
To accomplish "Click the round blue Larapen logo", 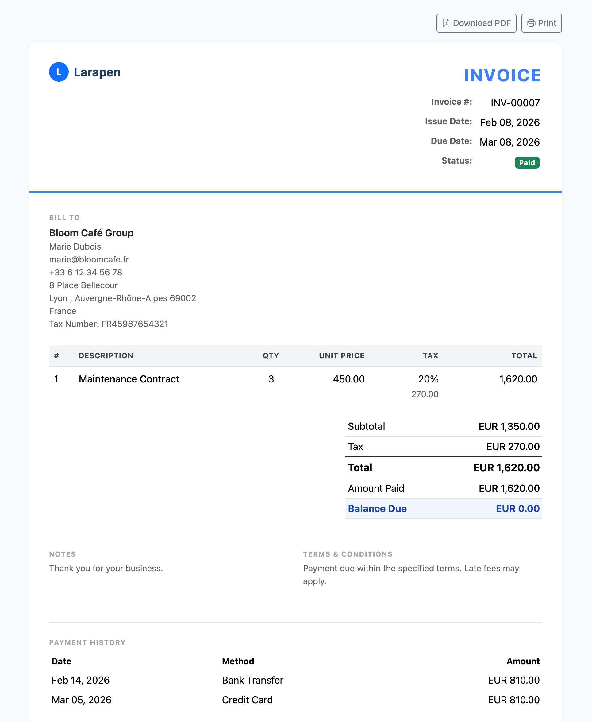I will point(59,72).
